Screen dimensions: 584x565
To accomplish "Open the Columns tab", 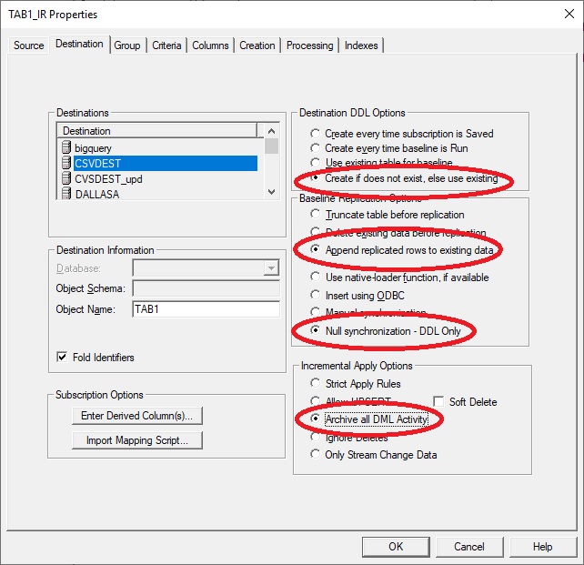I will pos(210,45).
